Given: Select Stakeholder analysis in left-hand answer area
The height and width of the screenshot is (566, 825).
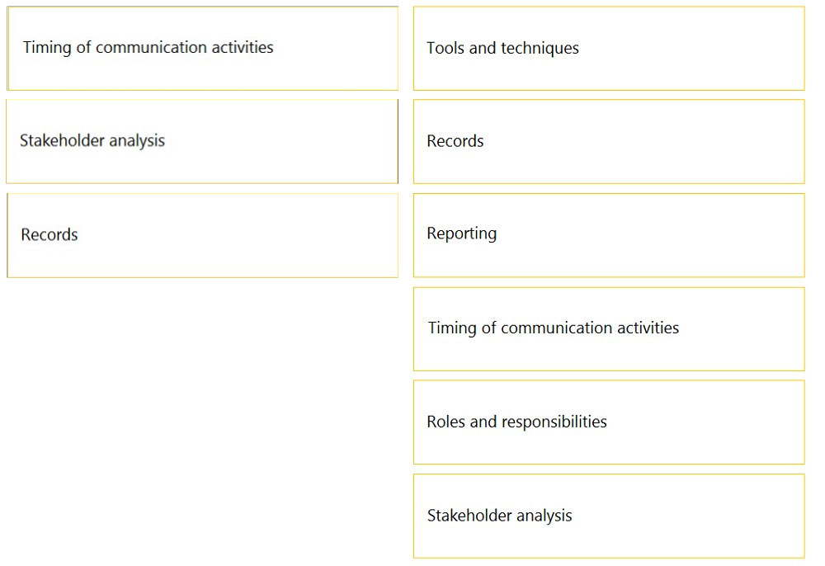Looking at the screenshot, I should (203, 142).
